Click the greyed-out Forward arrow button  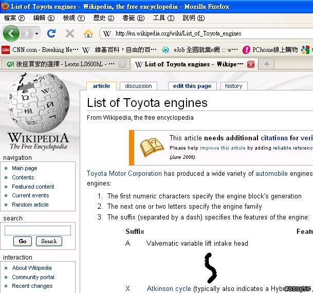point(26,33)
